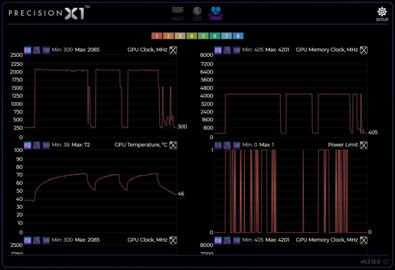Click the Max: 72 temperature value
This screenshot has width=395, height=270.
pyautogui.click(x=81, y=145)
